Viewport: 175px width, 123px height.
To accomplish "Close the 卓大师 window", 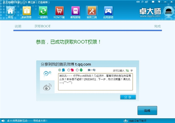I will (171, 2).
